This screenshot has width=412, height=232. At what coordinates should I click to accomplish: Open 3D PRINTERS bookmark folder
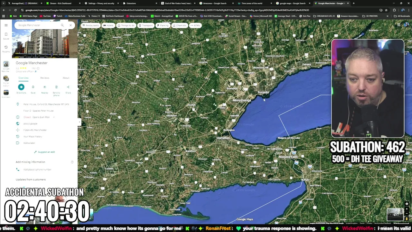click(x=370, y=16)
